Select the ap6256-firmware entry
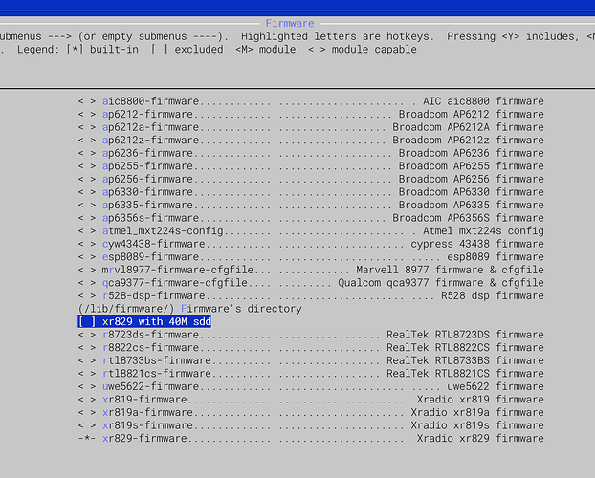The height and width of the screenshot is (478, 595). coord(311,179)
